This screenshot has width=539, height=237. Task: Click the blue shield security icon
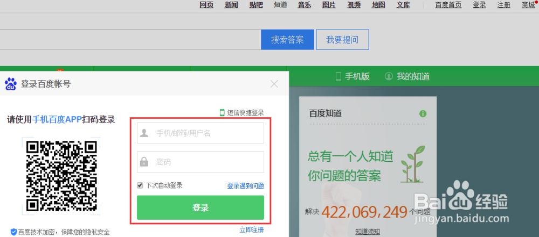(13, 232)
